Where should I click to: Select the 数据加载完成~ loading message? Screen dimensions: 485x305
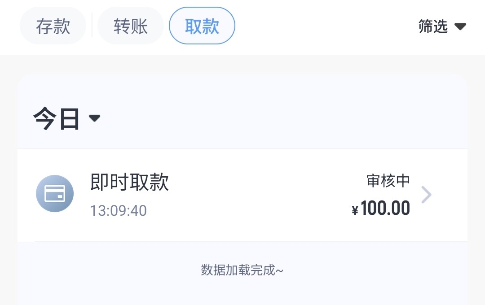[x=242, y=270]
